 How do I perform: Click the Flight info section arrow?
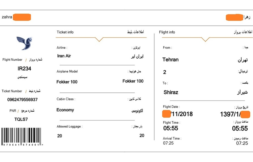[x=205, y=39]
